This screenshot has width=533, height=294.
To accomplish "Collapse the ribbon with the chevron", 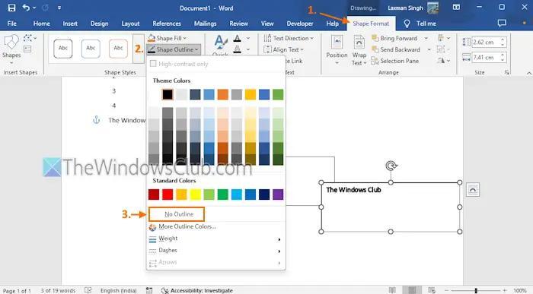I will (x=529, y=73).
